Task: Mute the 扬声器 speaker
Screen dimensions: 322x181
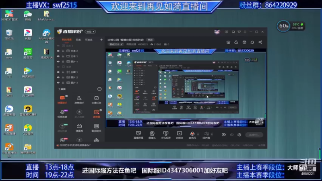Action: pos(206,135)
